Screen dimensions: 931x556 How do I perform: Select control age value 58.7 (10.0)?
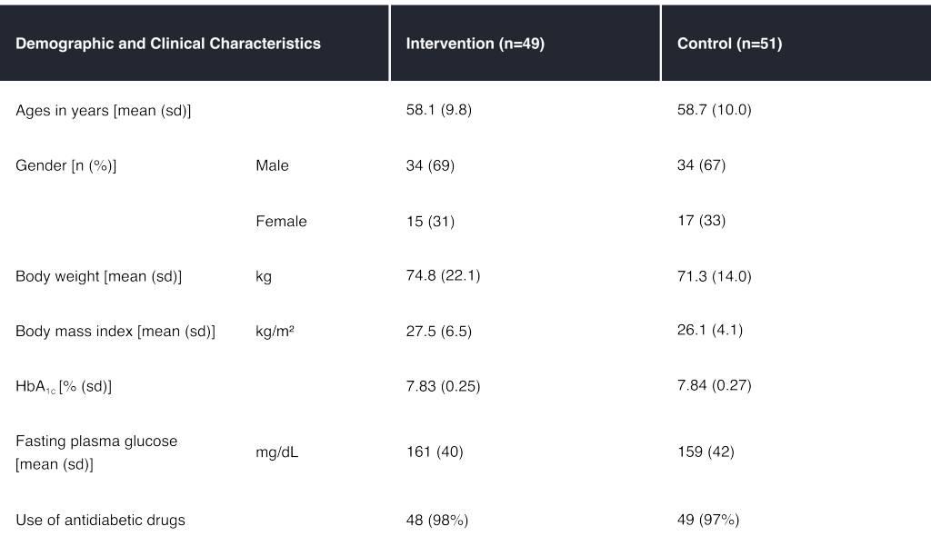click(715, 111)
